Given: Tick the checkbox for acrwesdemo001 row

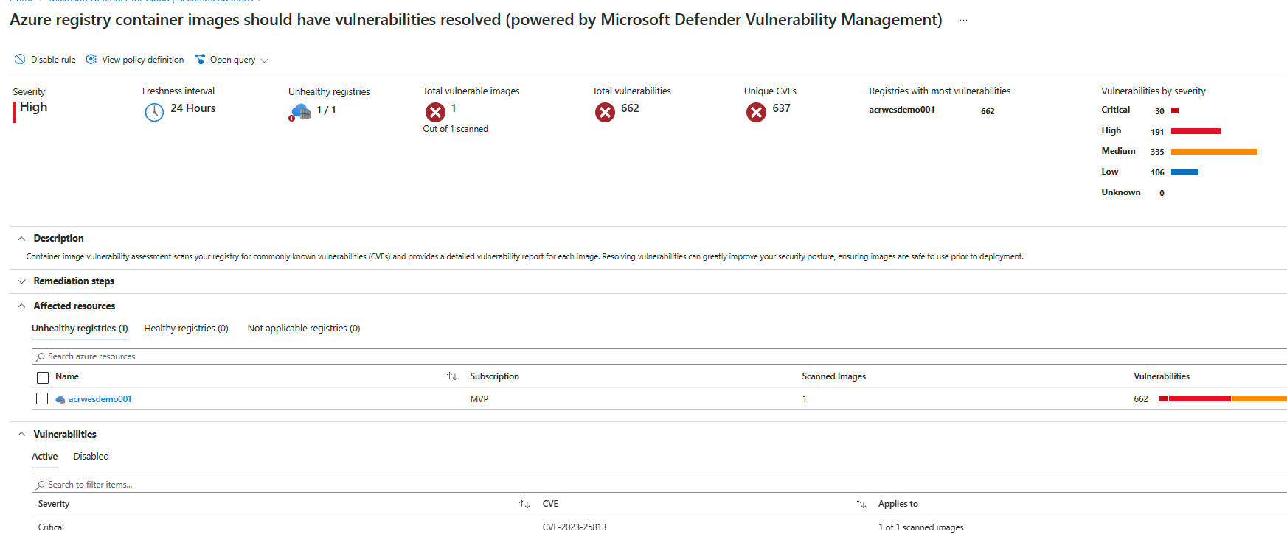Looking at the screenshot, I should coord(42,398).
